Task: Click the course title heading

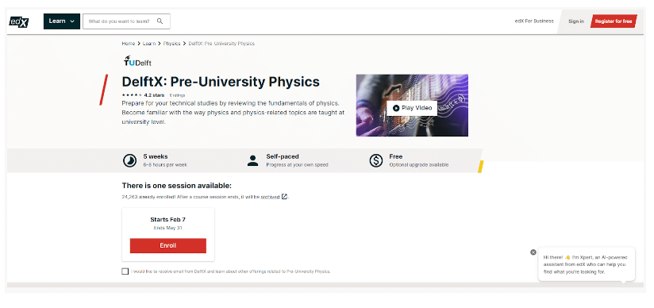Action: pyautogui.click(x=221, y=82)
